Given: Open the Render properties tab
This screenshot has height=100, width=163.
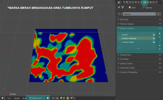Looking at the screenshot, I should pyautogui.click(x=124, y=2).
